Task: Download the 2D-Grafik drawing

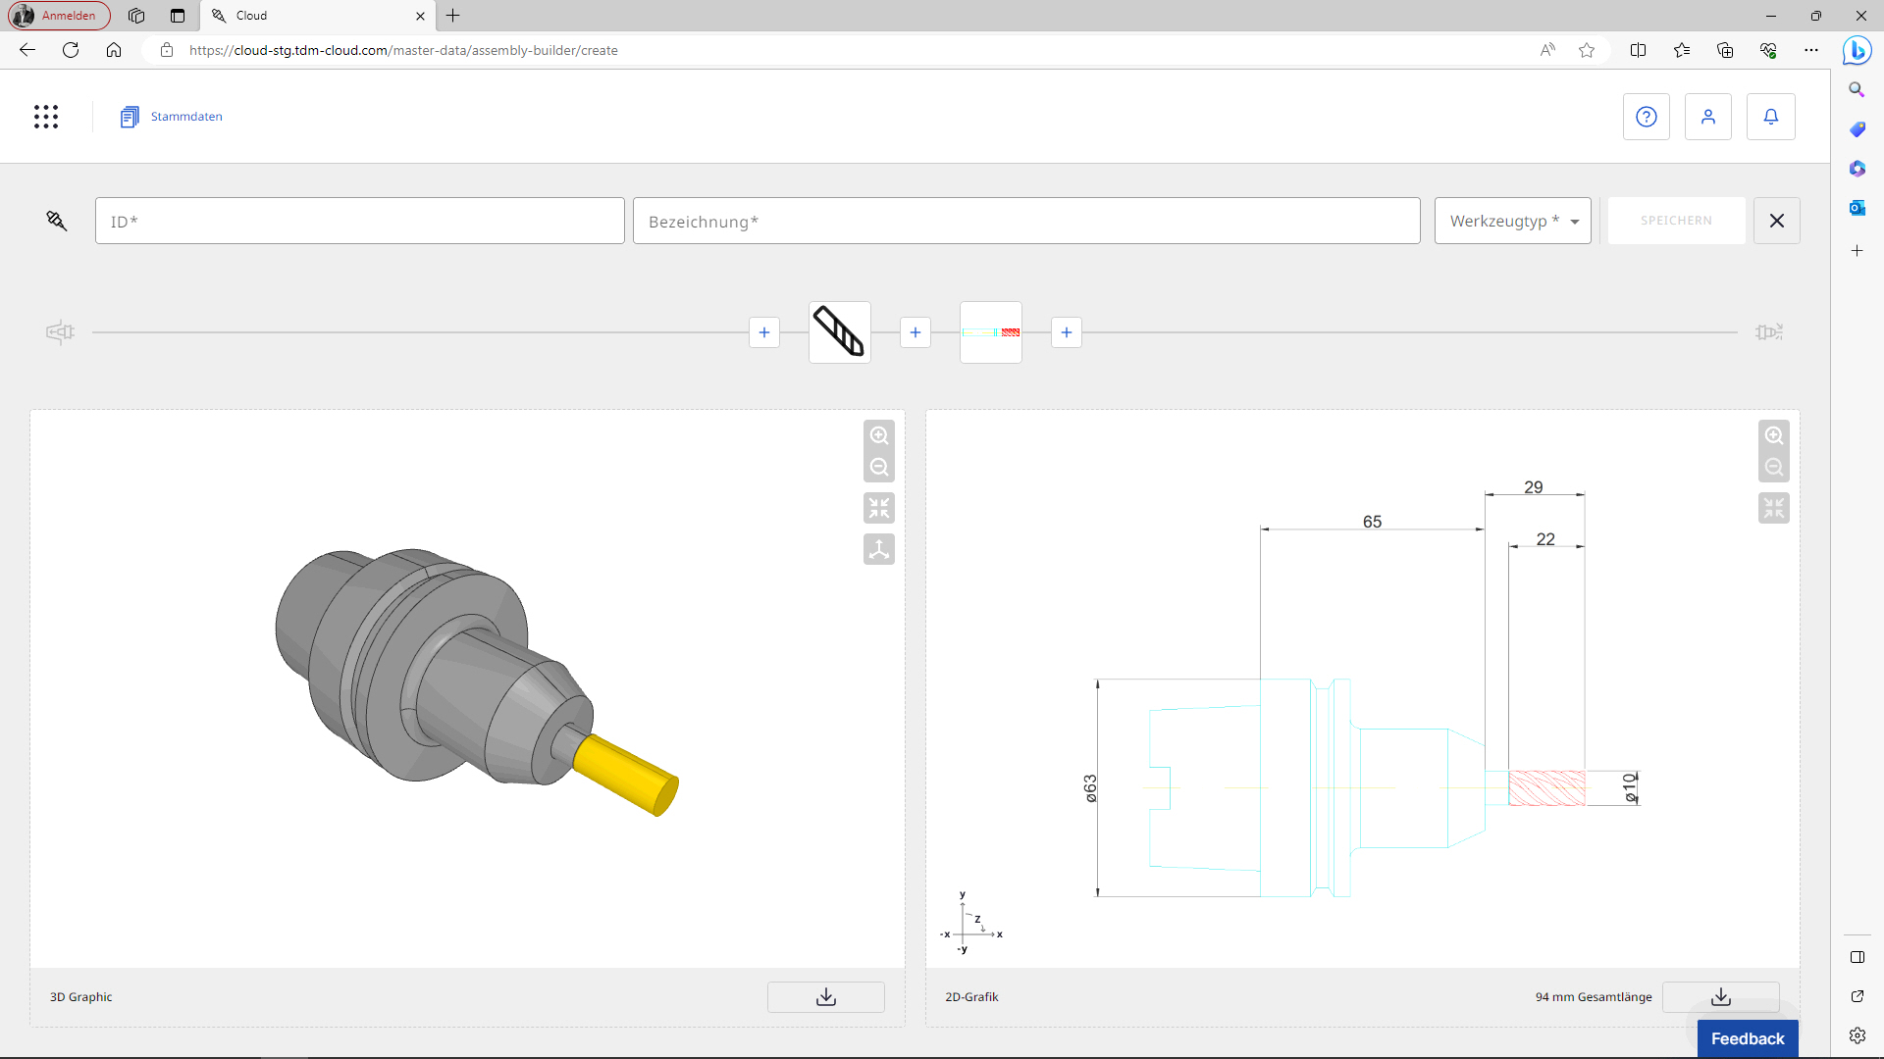Action: tap(1721, 997)
